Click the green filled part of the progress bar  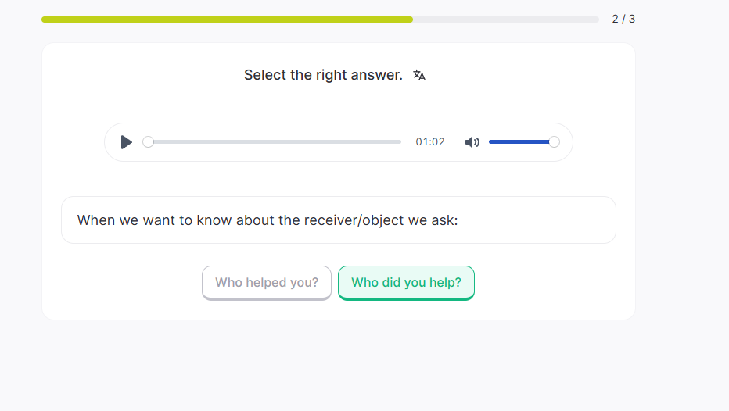pyautogui.click(x=227, y=20)
